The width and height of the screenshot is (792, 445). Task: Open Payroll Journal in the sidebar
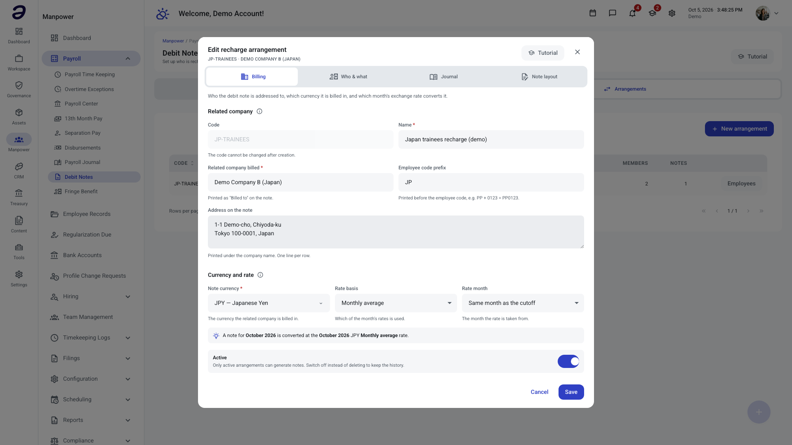94,162
